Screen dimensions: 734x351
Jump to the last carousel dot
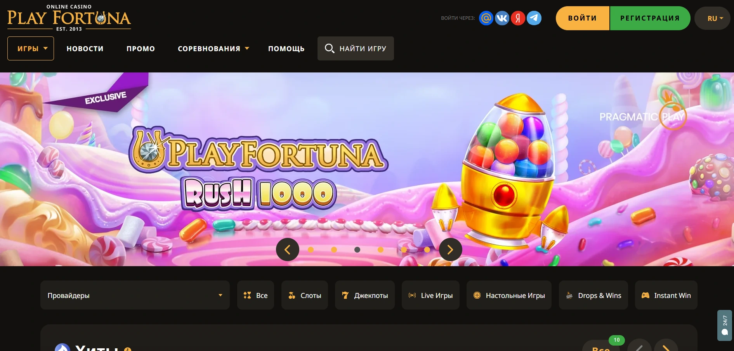click(x=427, y=250)
